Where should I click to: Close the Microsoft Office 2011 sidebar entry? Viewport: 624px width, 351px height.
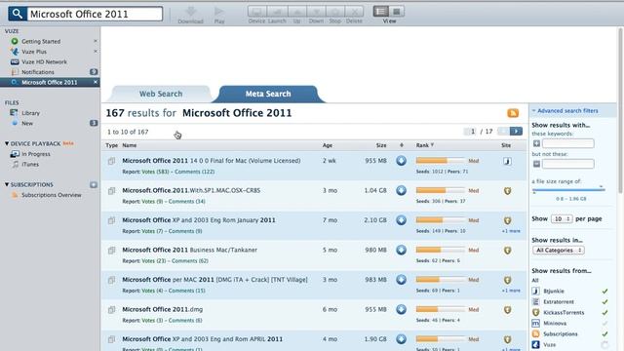(96, 82)
